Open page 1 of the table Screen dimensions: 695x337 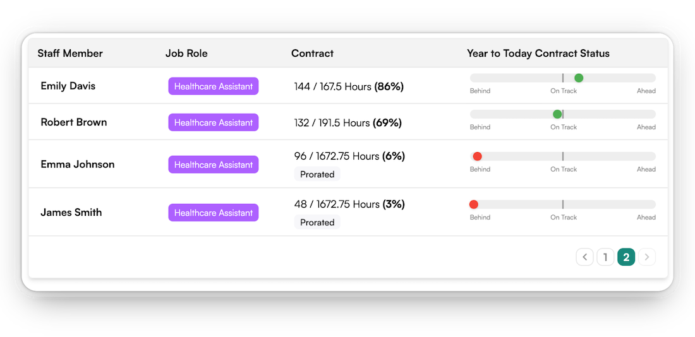605,257
